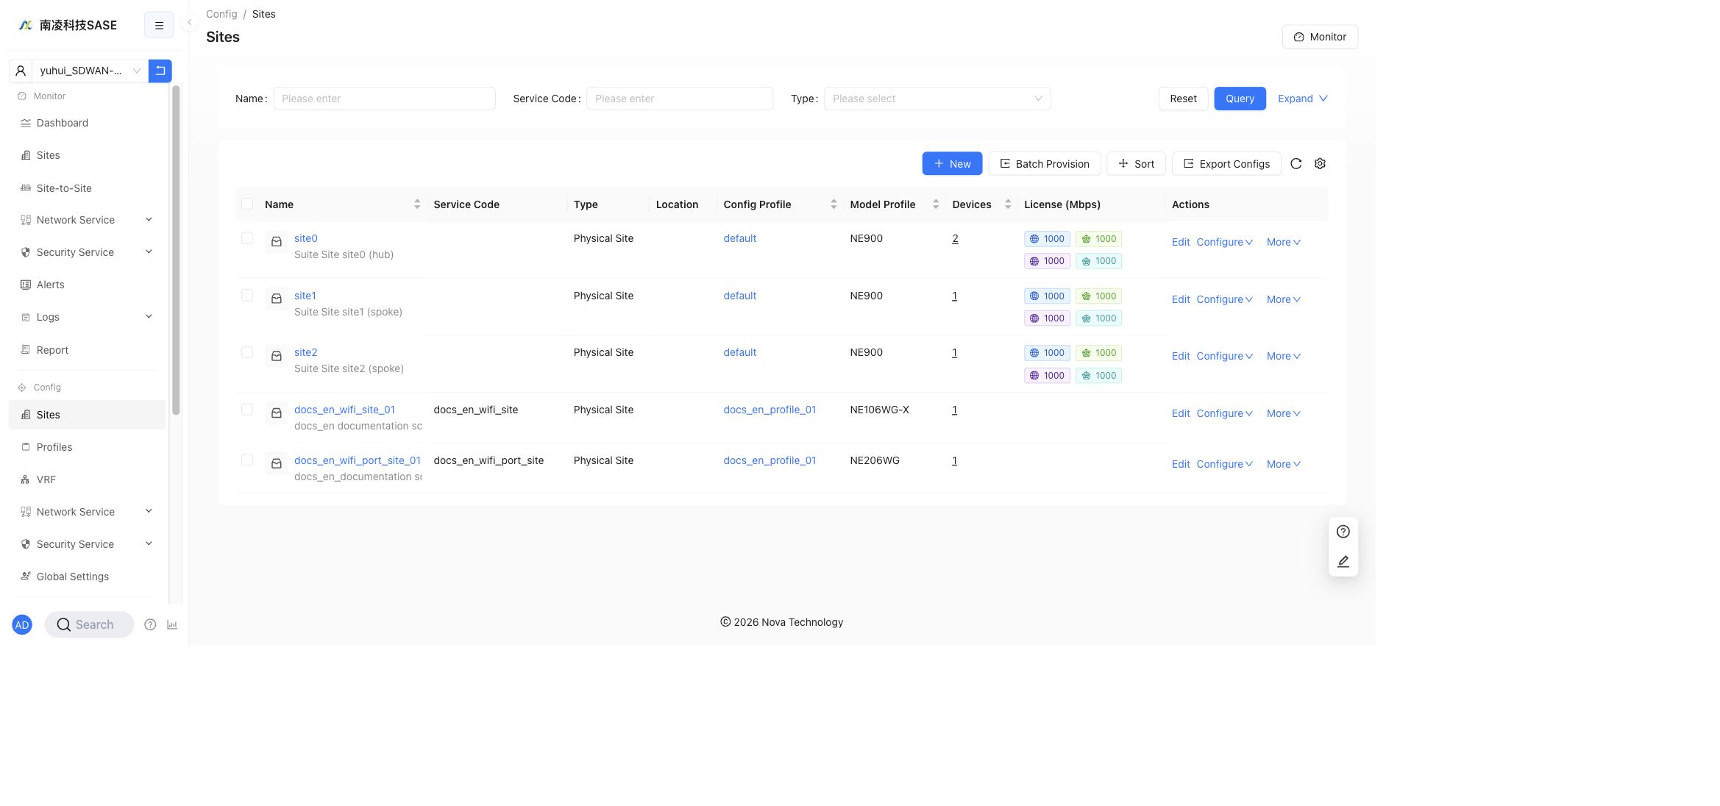Collapse sidebar using small left chevron
Viewport: 1720px width, 806px height.
(189, 22)
